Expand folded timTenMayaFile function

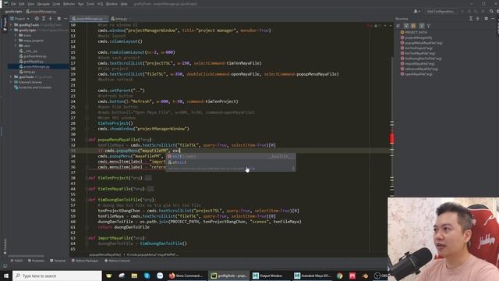point(150,189)
